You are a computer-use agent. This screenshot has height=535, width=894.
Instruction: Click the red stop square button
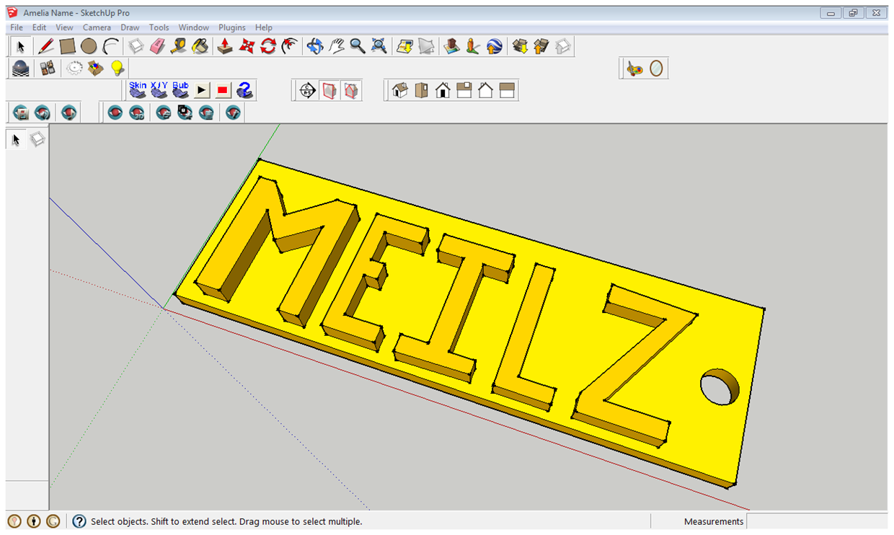click(223, 90)
